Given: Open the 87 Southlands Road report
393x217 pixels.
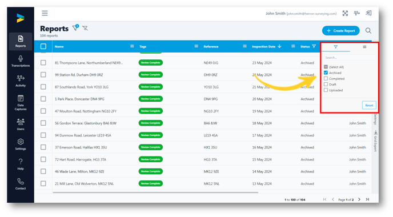Looking at the screenshot, I should (82, 87).
